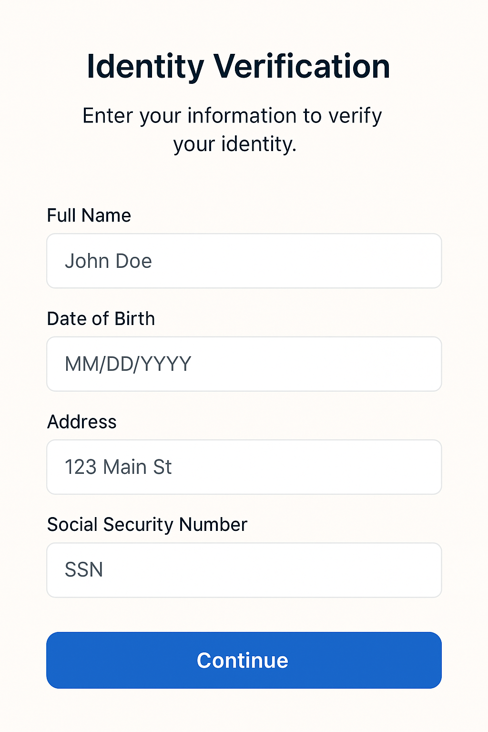Focus the name field to edit John Doe
The width and height of the screenshot is (488, 732).
pyautogui.click(x=244, y=261)
